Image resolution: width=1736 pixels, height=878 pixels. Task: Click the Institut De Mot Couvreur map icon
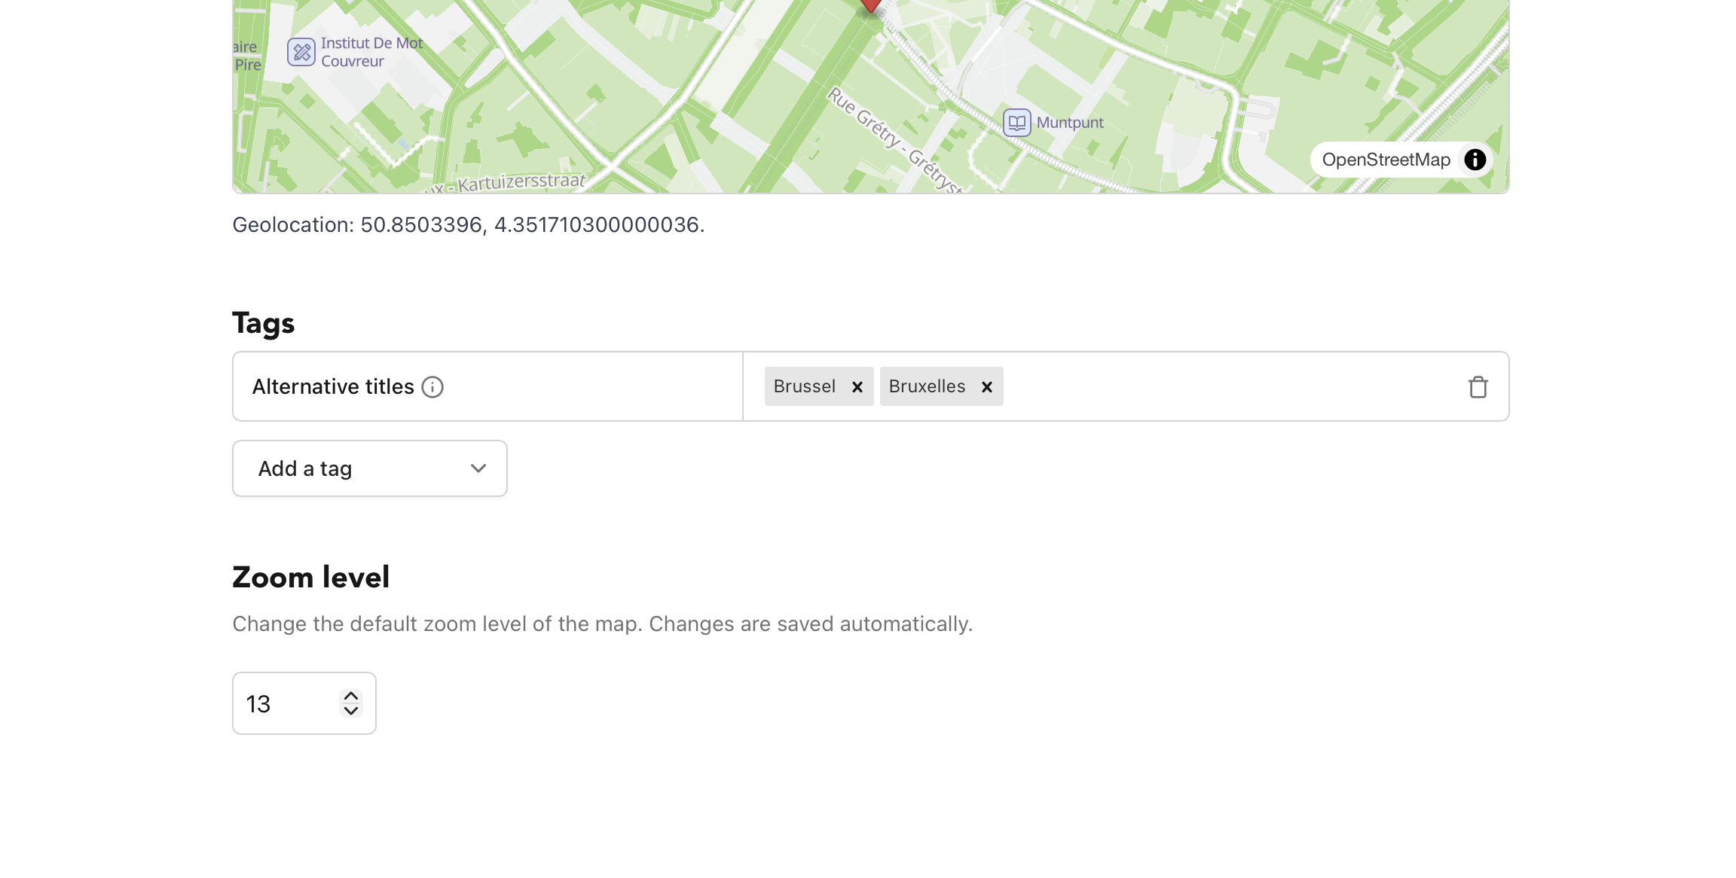pyautogui.click(x=301, y=52)
